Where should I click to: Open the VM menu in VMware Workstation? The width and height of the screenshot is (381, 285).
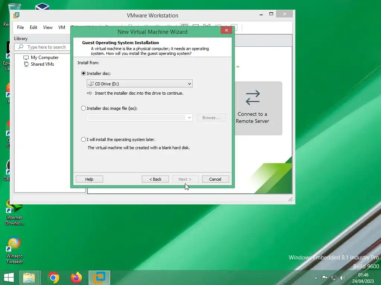coord(62,27)
